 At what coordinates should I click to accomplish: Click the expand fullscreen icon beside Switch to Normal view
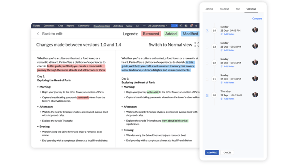point(197,44)
